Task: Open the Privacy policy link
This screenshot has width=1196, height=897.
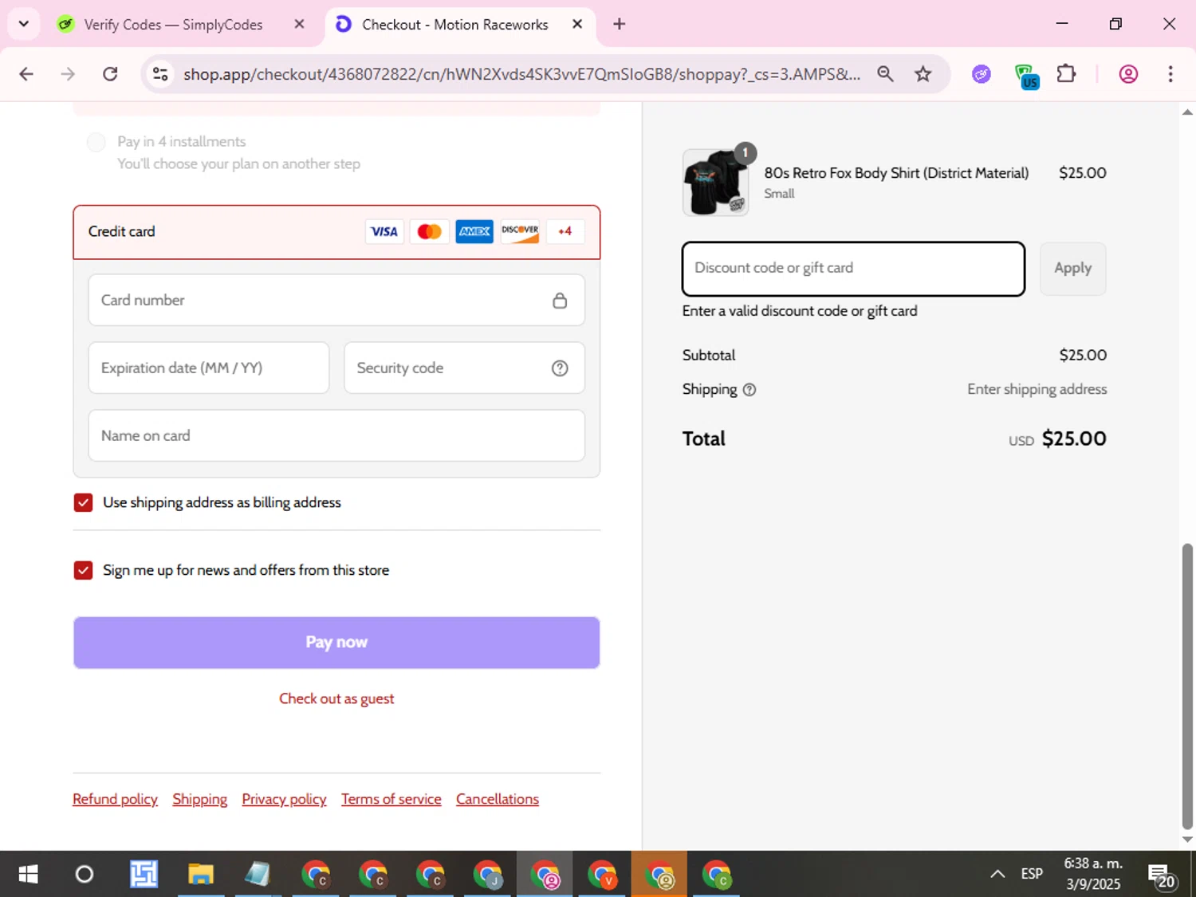Action: (284, 799)
